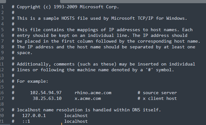
Task: Click on 'TCP/IP' in the text
Action: pyautogui.click(x=145, y=18)
